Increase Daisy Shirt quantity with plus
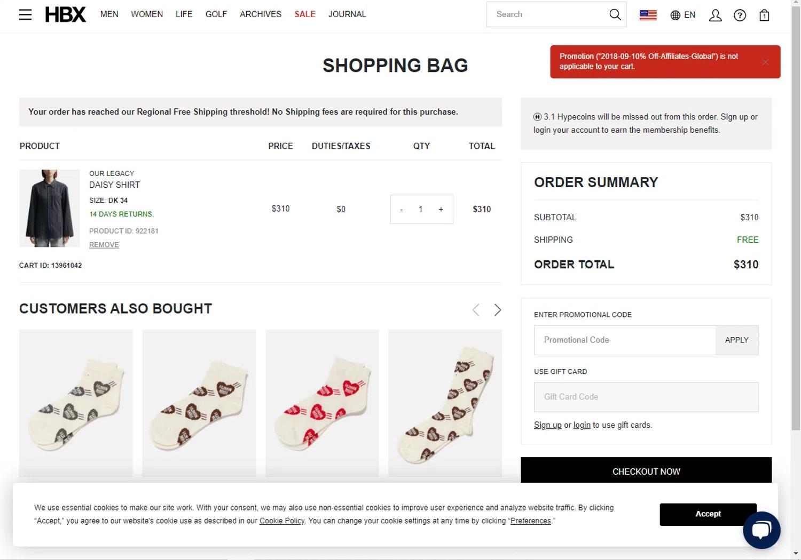801x560 pixels. tap(441, 210)
